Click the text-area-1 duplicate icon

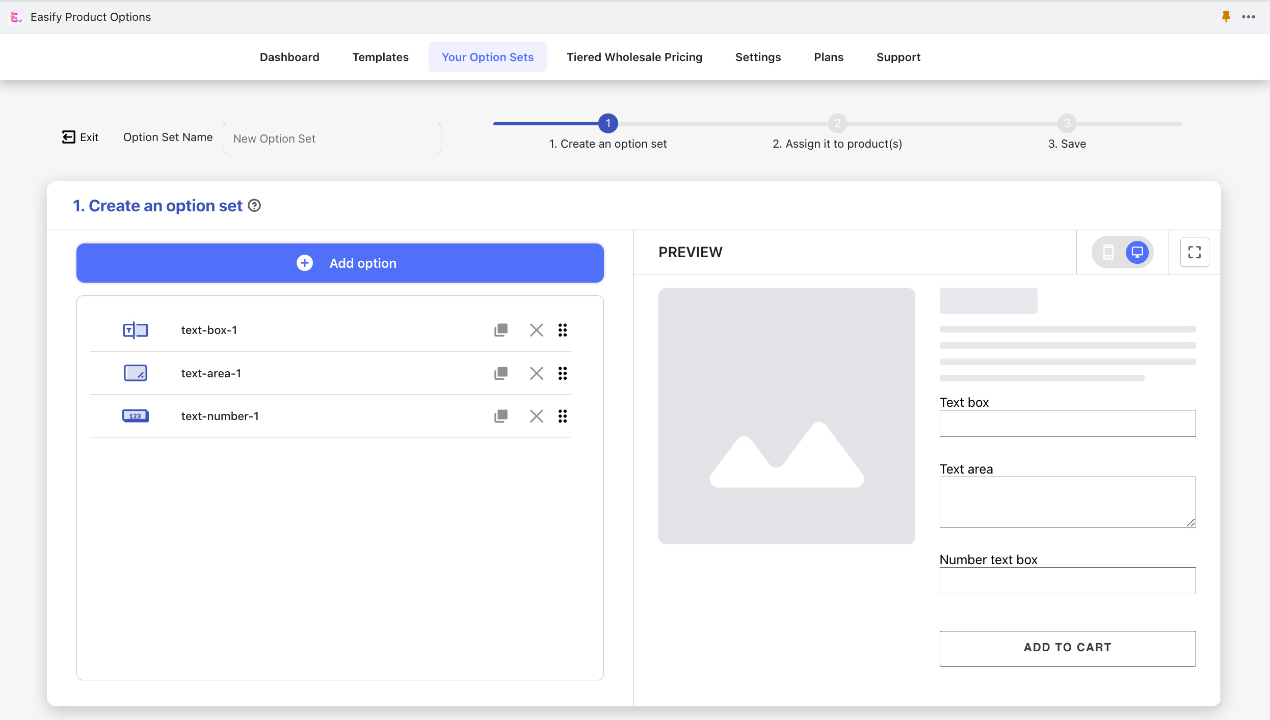[500, 373]
